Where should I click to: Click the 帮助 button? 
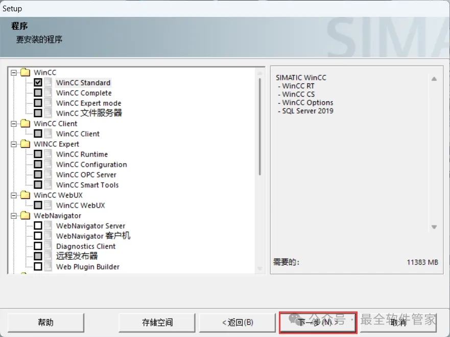point(46,322)
